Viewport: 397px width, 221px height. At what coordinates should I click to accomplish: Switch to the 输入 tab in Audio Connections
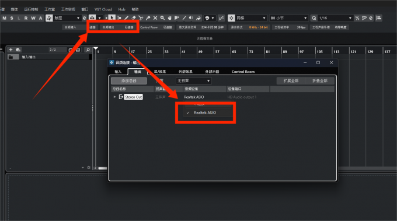118,72
